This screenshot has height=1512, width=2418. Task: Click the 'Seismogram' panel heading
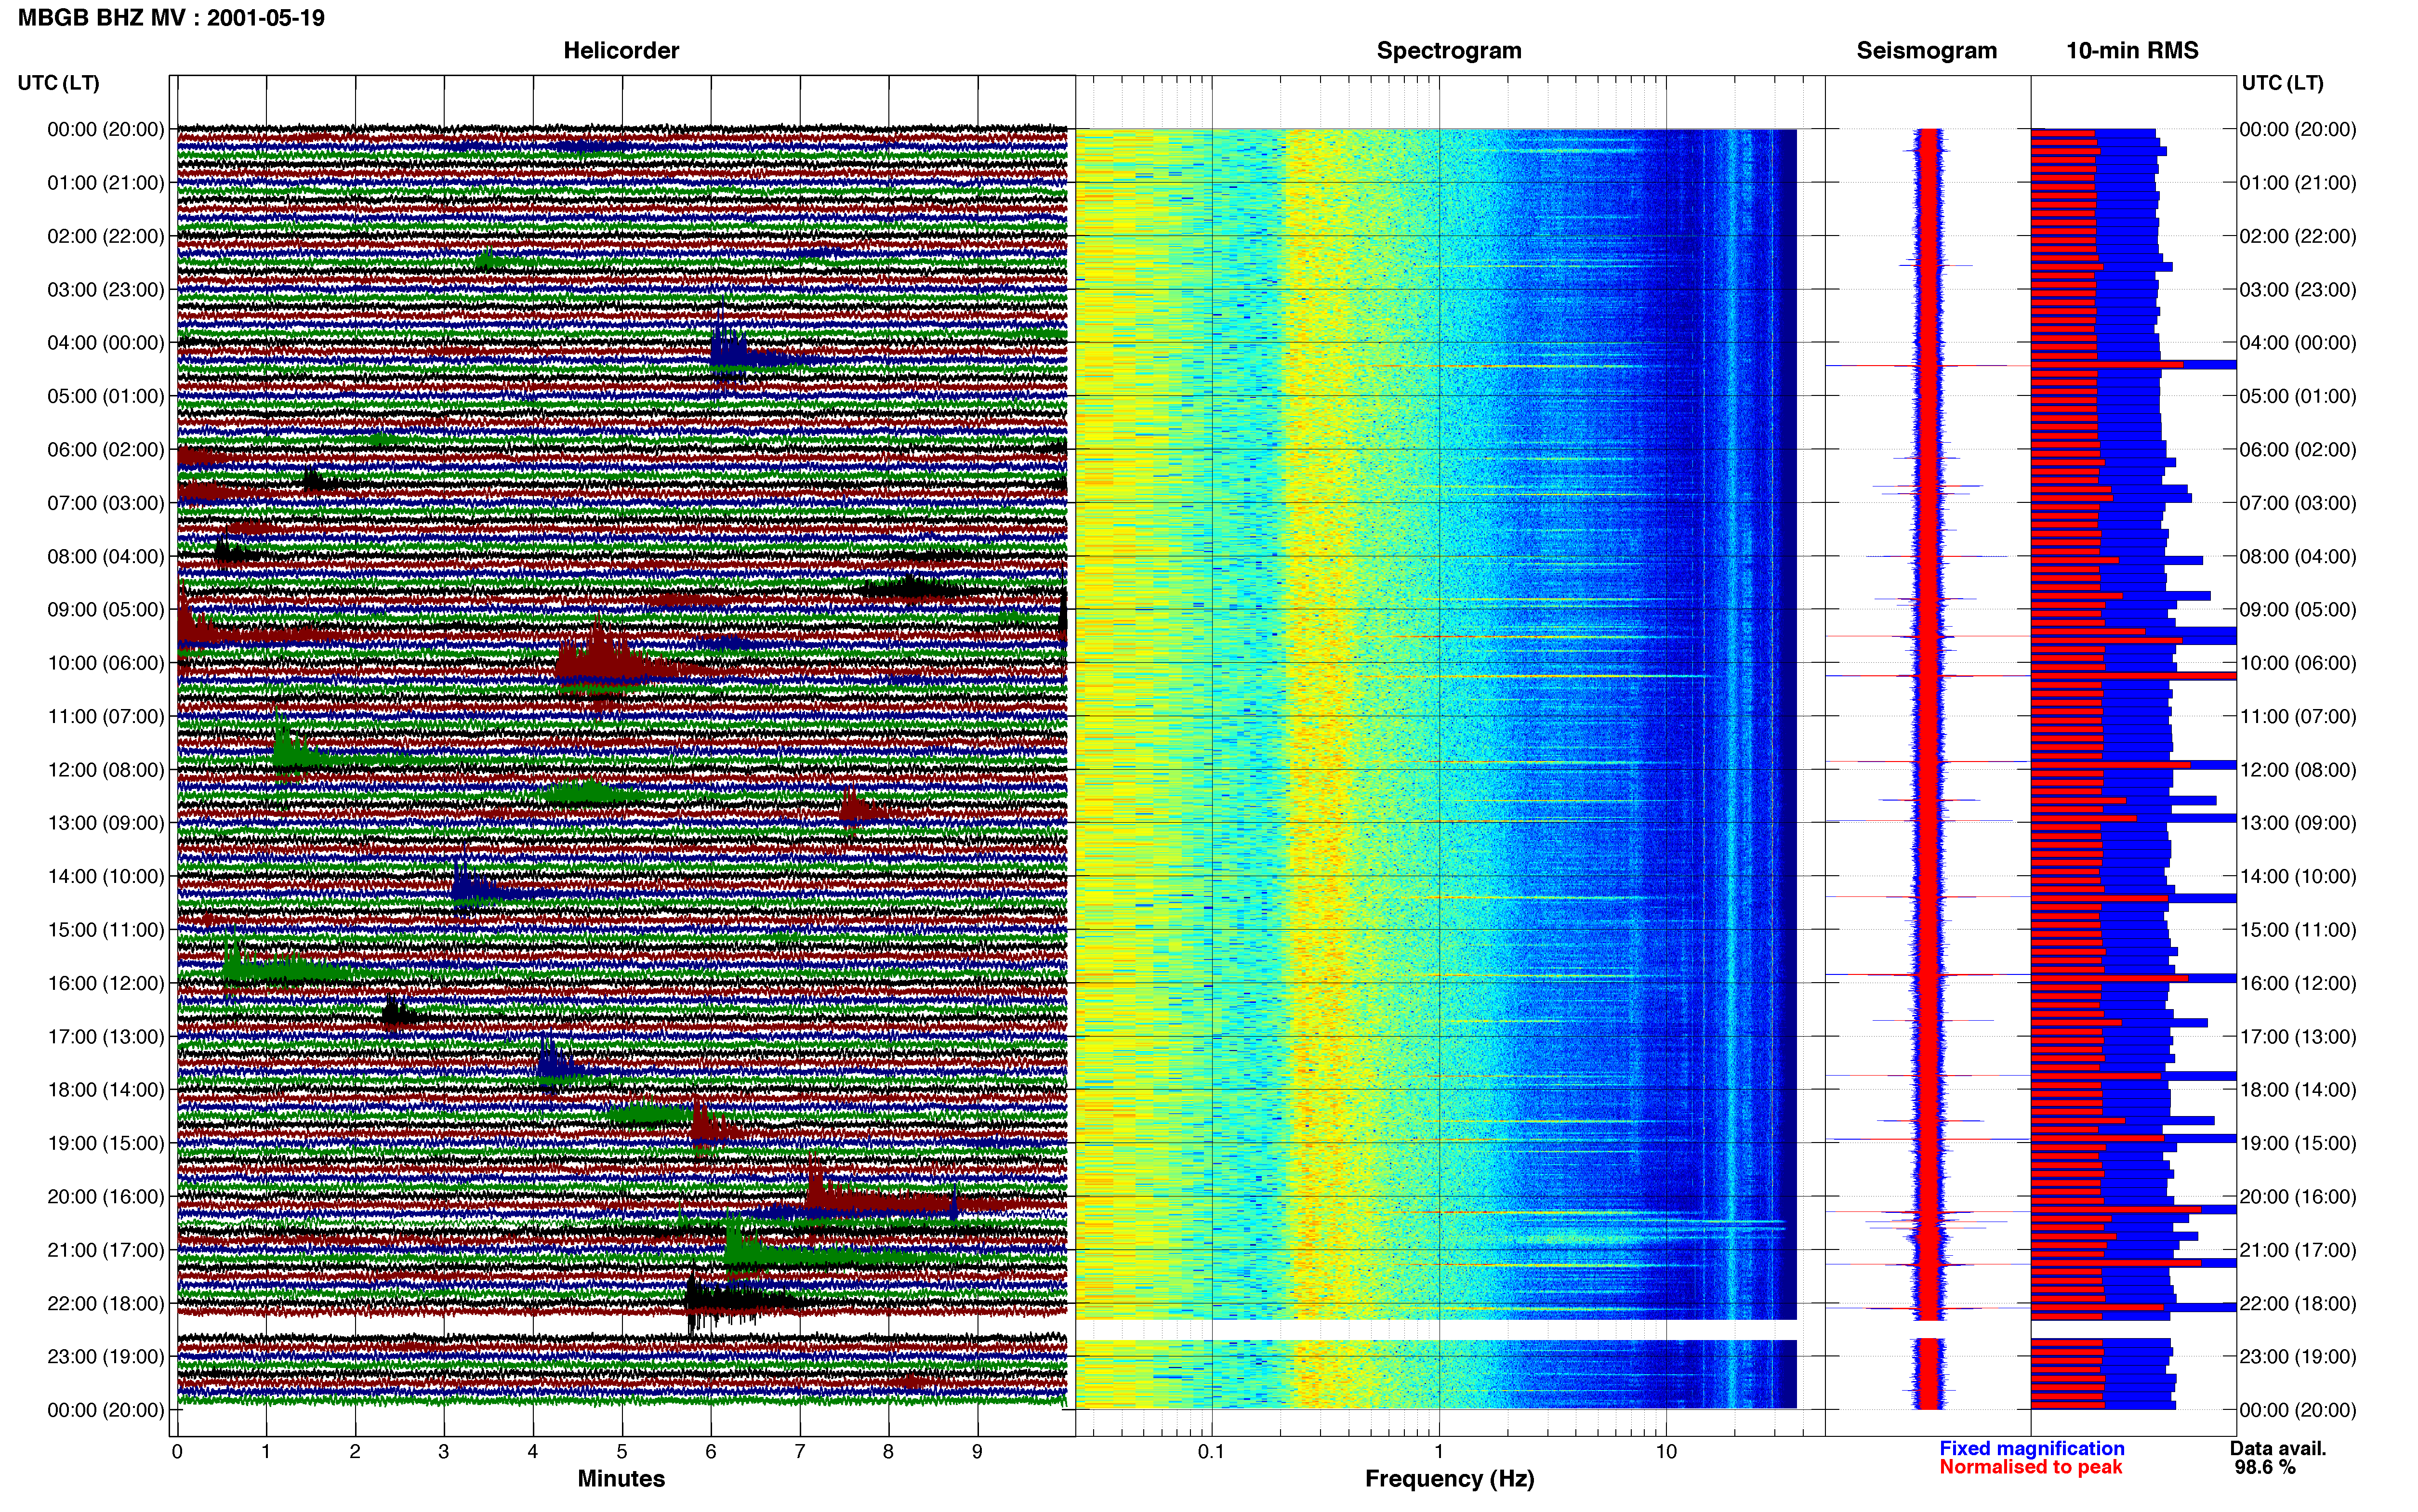(1926, 51)
